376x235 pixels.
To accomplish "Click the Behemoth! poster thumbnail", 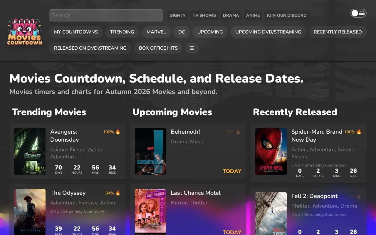I will pyautogui.click(x=150, y=151).
